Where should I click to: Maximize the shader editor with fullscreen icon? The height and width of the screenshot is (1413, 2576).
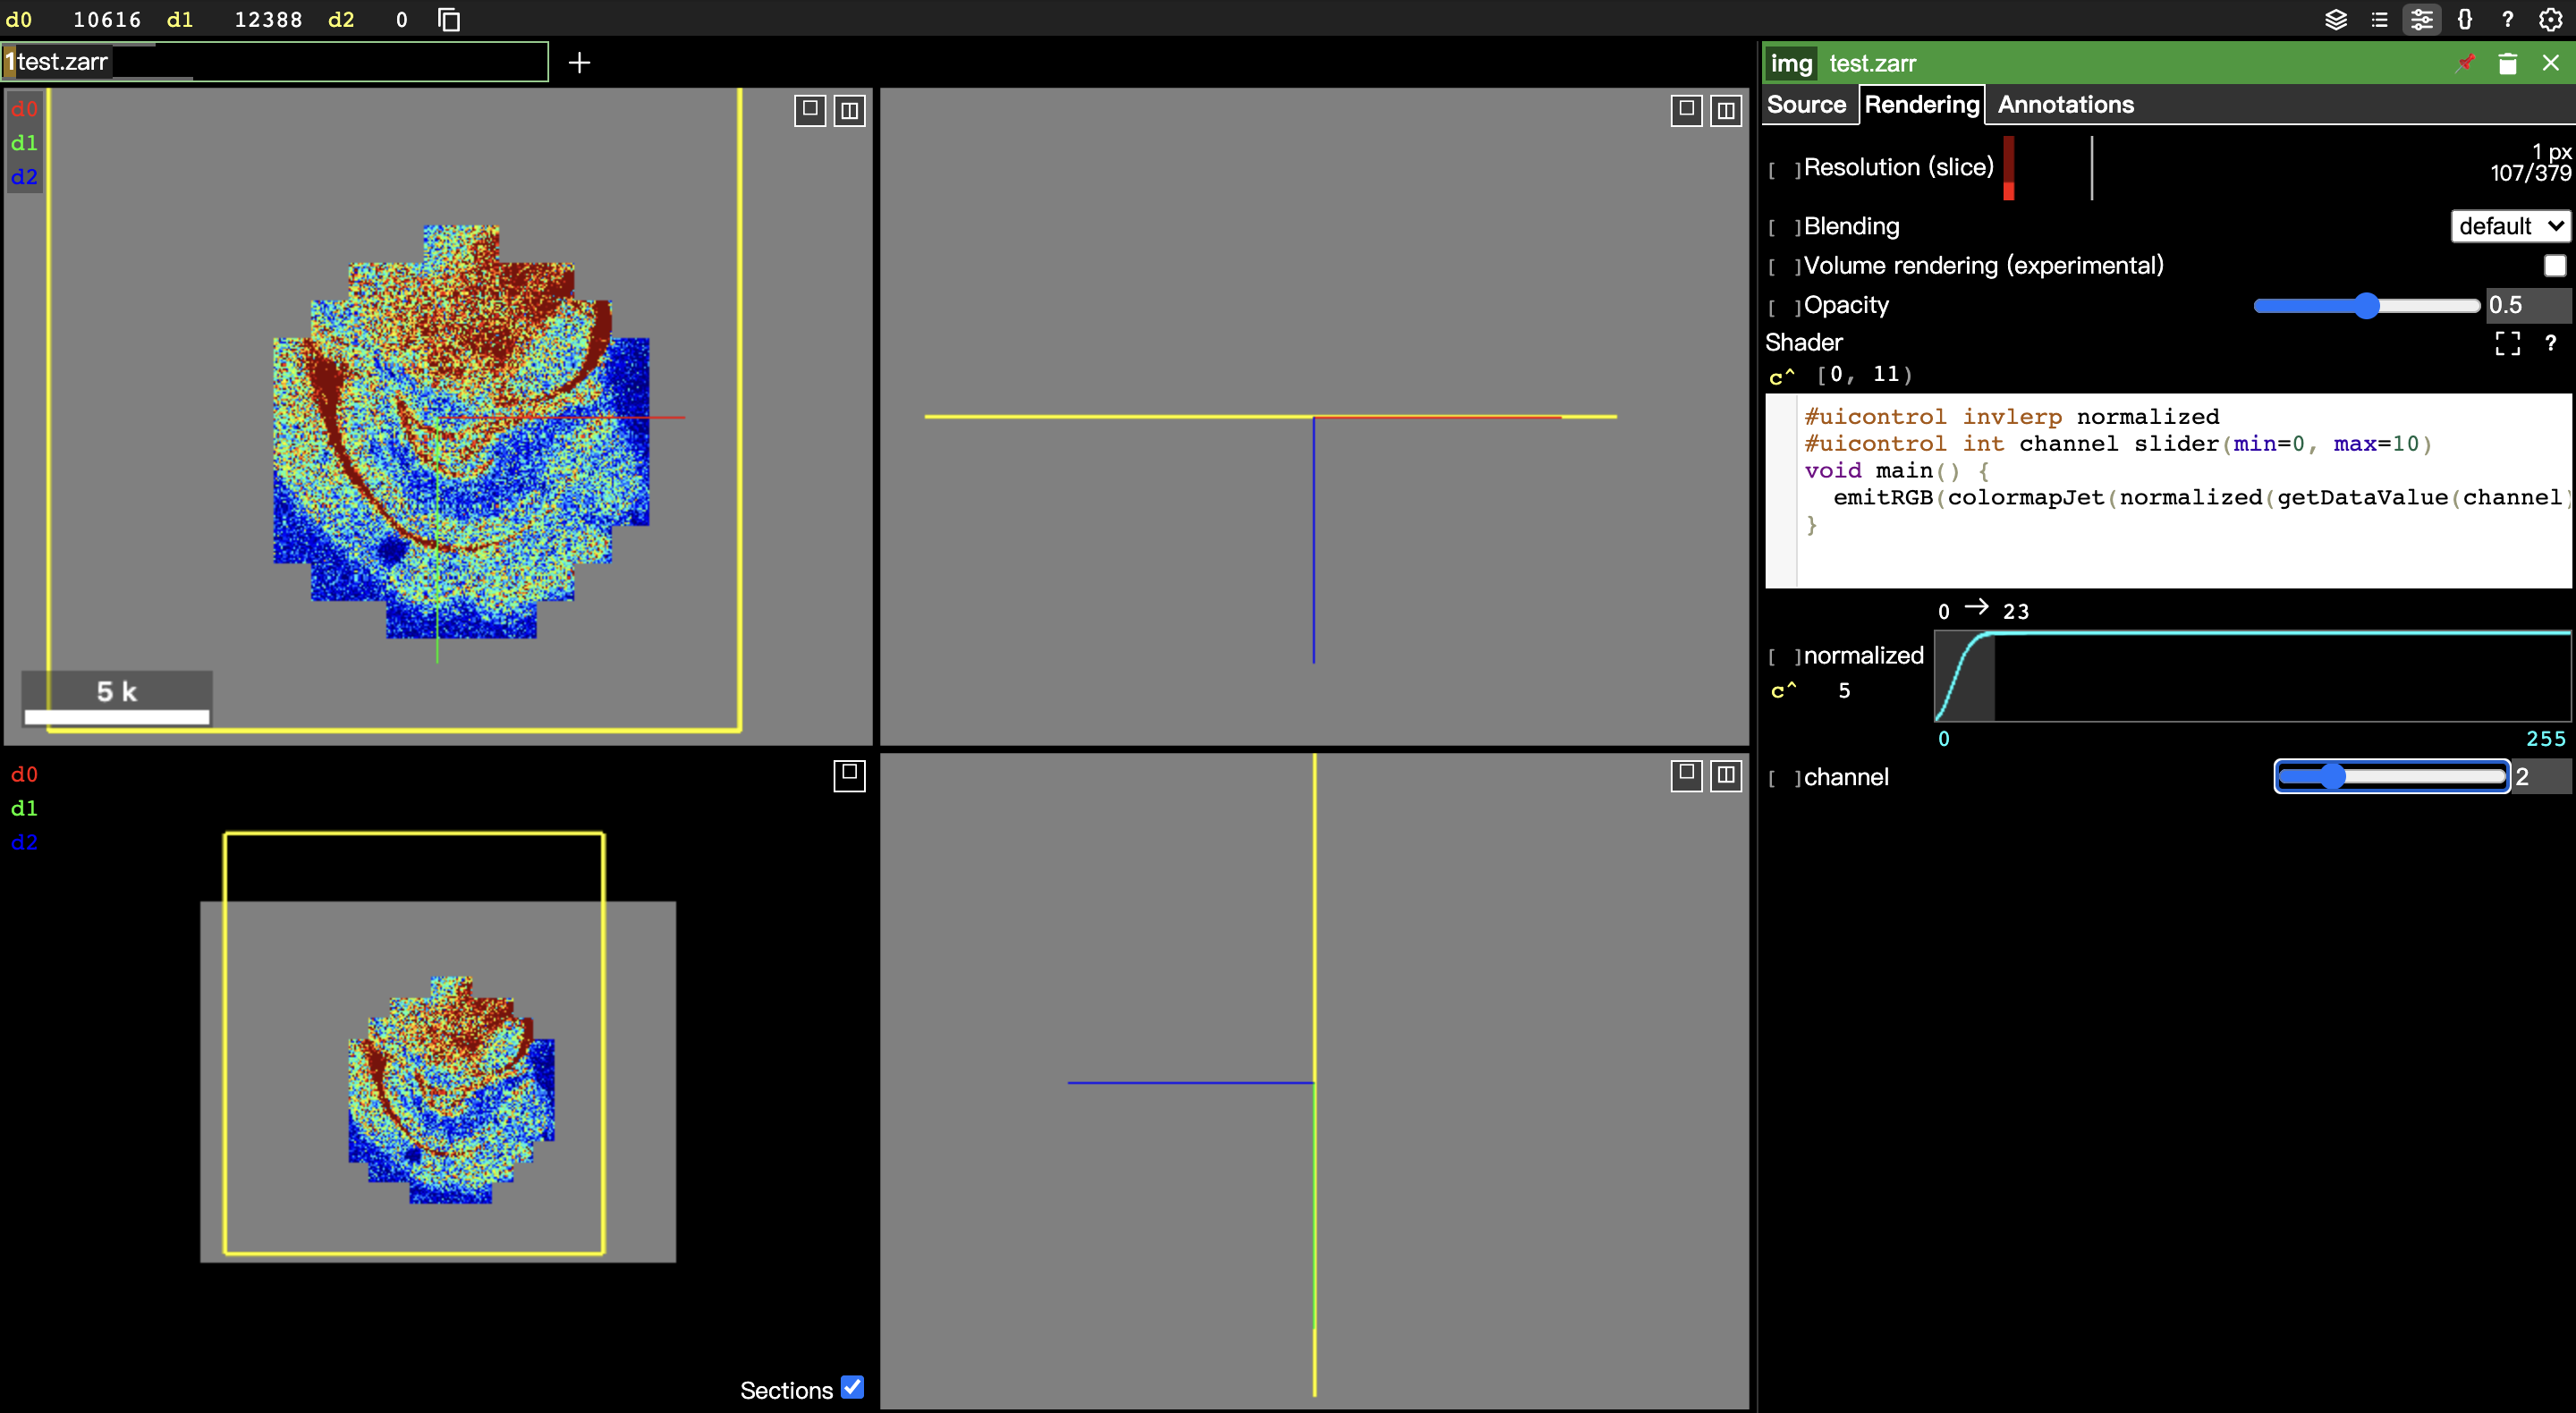2508,343
